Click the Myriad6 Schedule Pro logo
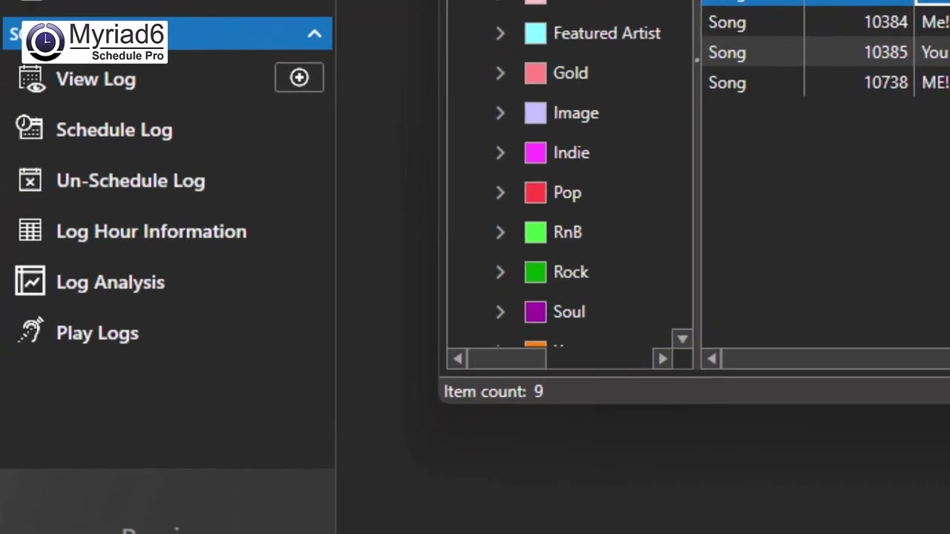Image resolution: width=950 pixels, height=534 pixels. click(x=95, y=42)
